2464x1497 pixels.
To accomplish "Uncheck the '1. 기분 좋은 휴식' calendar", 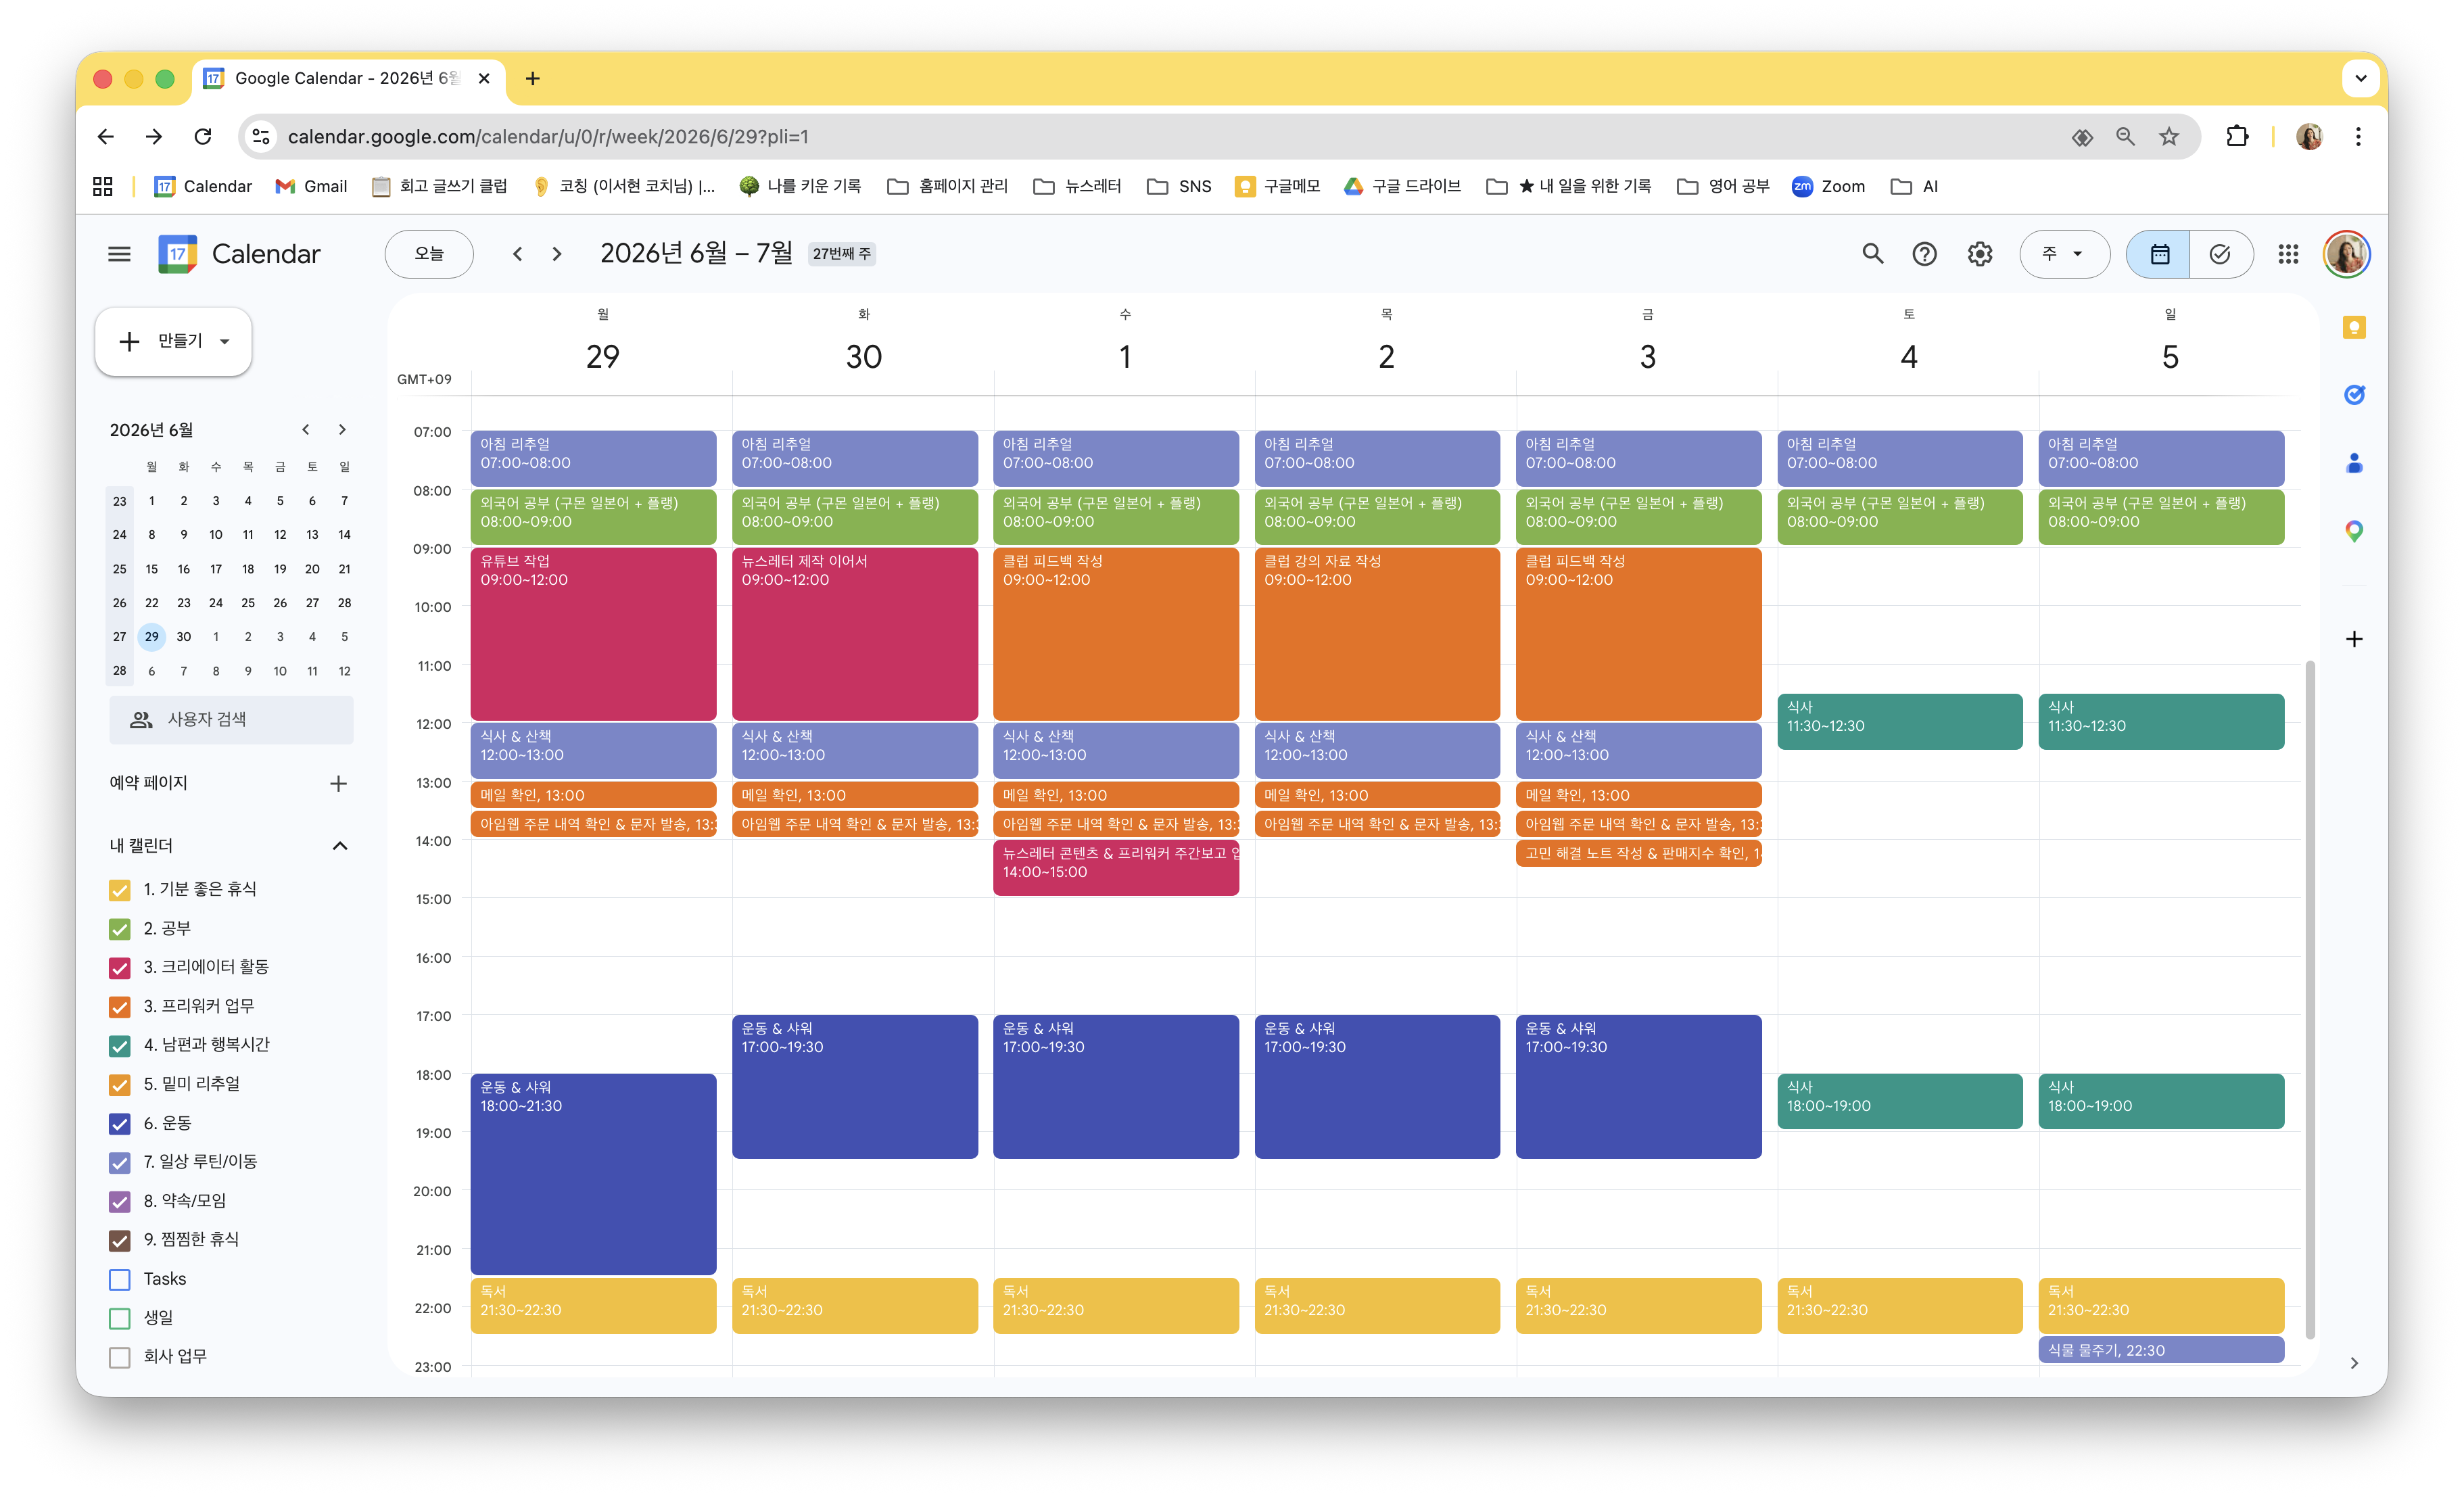I will pyautogui.click(x=120, y=890).
